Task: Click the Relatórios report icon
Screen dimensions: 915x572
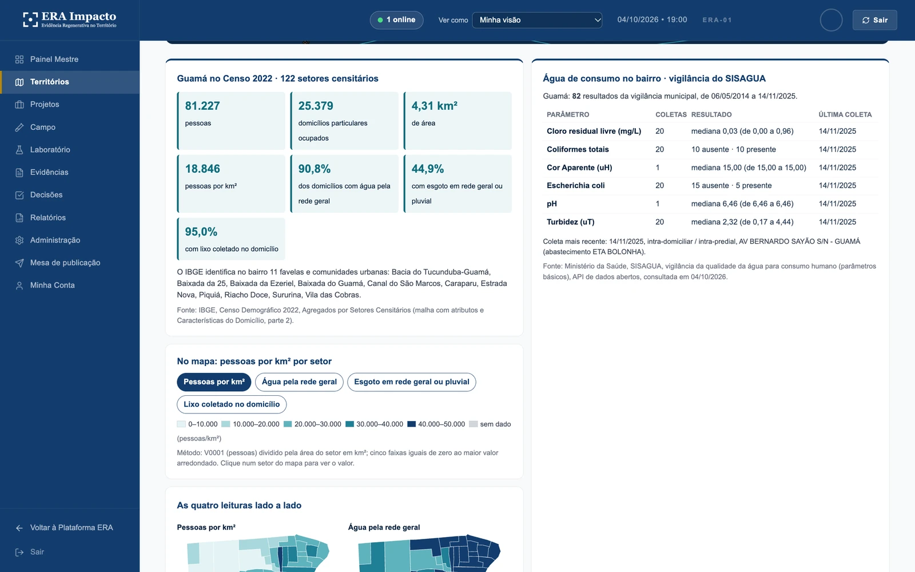Action: (x=19, y=217)
